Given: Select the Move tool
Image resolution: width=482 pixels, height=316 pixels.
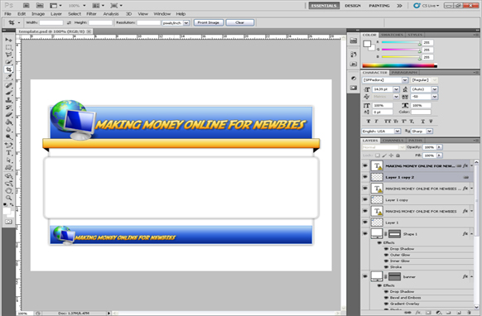Looking at the screenshot, I should tap(8, 40).
